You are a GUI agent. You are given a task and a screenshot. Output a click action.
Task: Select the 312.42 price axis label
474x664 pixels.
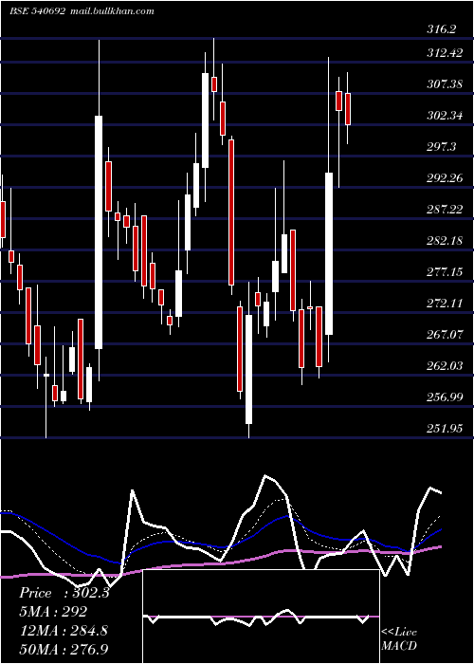(445, 53)
